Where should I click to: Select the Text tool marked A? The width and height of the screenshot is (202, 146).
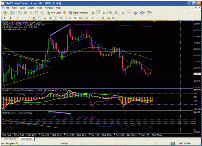click(45, 18)
